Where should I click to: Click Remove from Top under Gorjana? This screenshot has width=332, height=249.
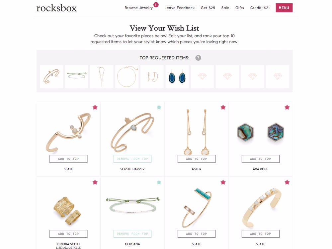(x=132, y=234)
